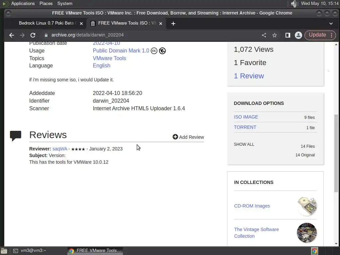Click the public domain mark icon

162,51
